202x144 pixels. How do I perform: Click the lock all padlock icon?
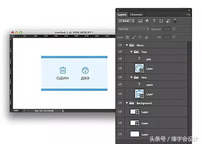[146, 37]
